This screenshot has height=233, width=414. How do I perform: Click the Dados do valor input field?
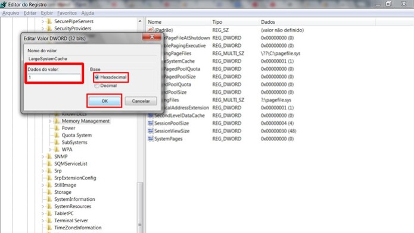coord(54,77)
